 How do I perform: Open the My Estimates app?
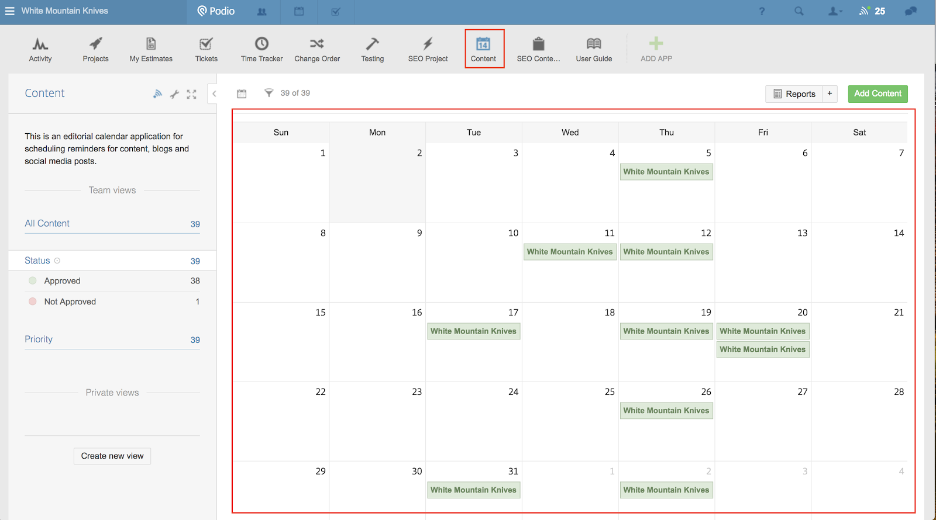coord(151,50)
